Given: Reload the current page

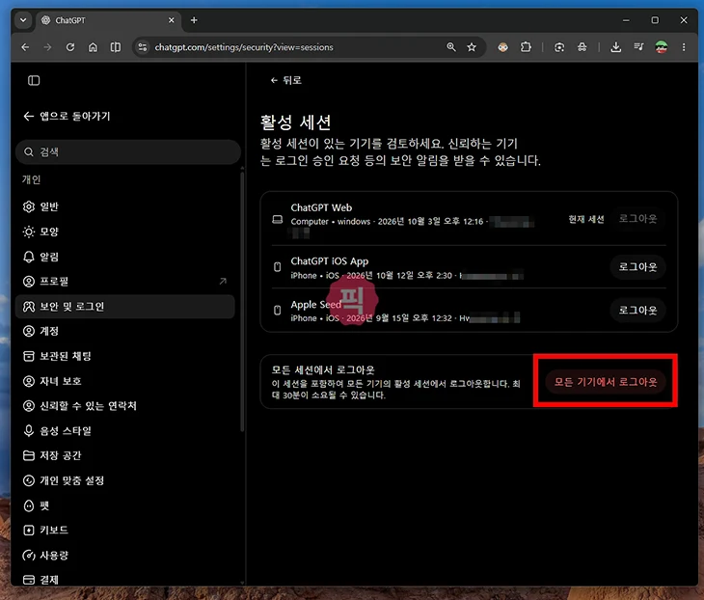Looking at the screenshot, I should point(70,47).
